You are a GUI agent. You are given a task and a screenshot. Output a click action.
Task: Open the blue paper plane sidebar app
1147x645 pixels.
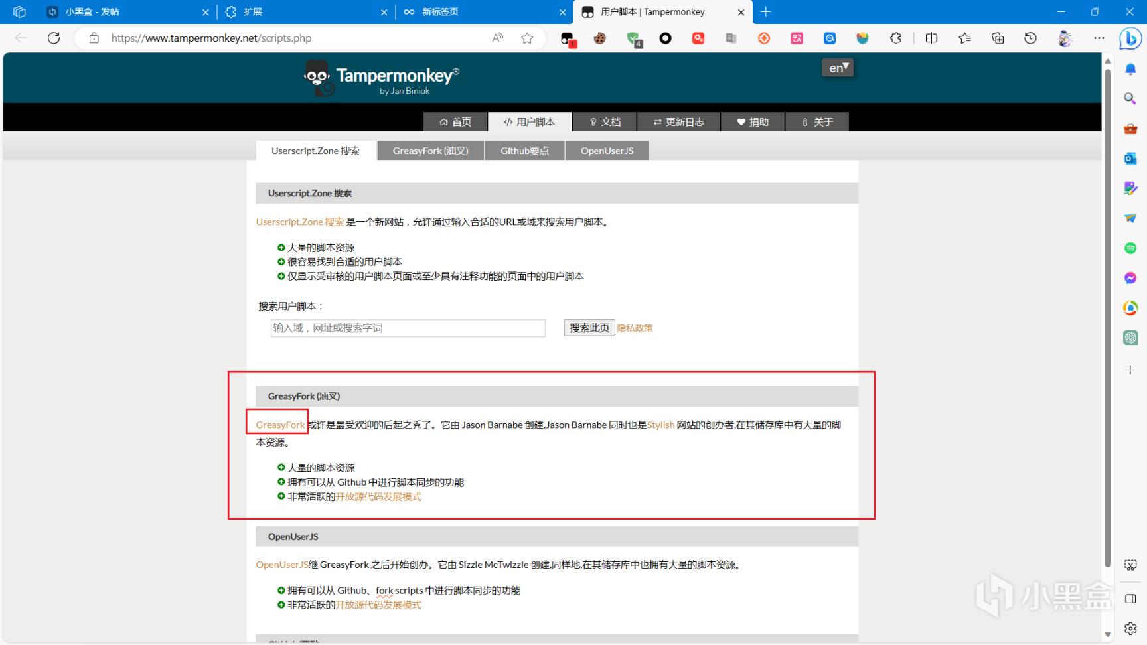coord(1130,218)
